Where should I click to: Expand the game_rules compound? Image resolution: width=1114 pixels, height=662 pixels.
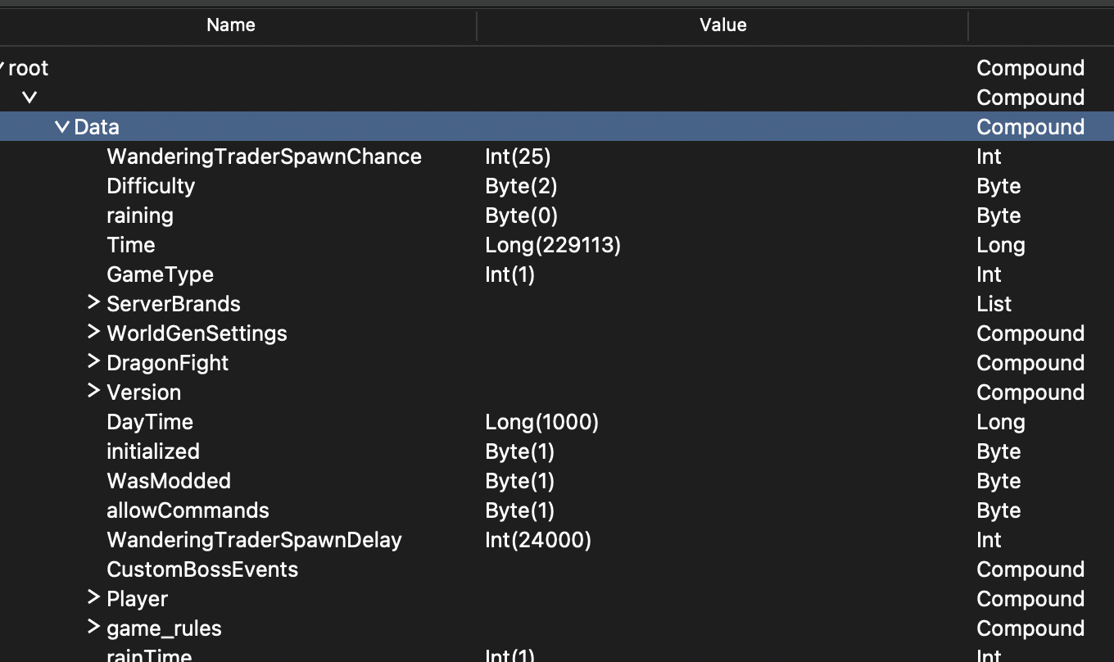[x=93, y=627]
